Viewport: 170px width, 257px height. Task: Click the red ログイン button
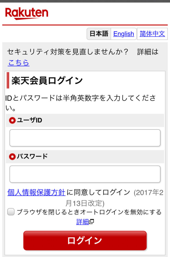pyautogui.click(x=85, y=240)
